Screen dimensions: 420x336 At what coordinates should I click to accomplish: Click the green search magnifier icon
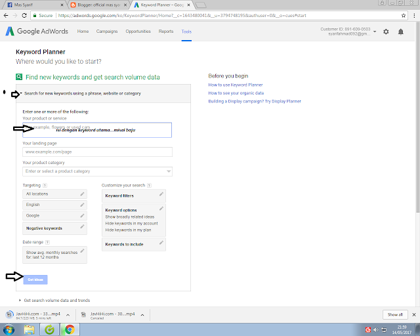click(x=19, y=77)
